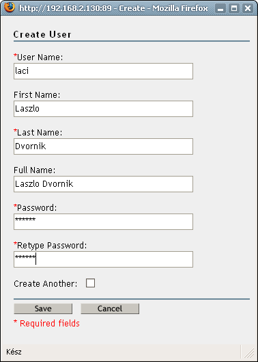Screen dimensions: 258x362
Task: Click the Create User heading
Action: point(42,34)
